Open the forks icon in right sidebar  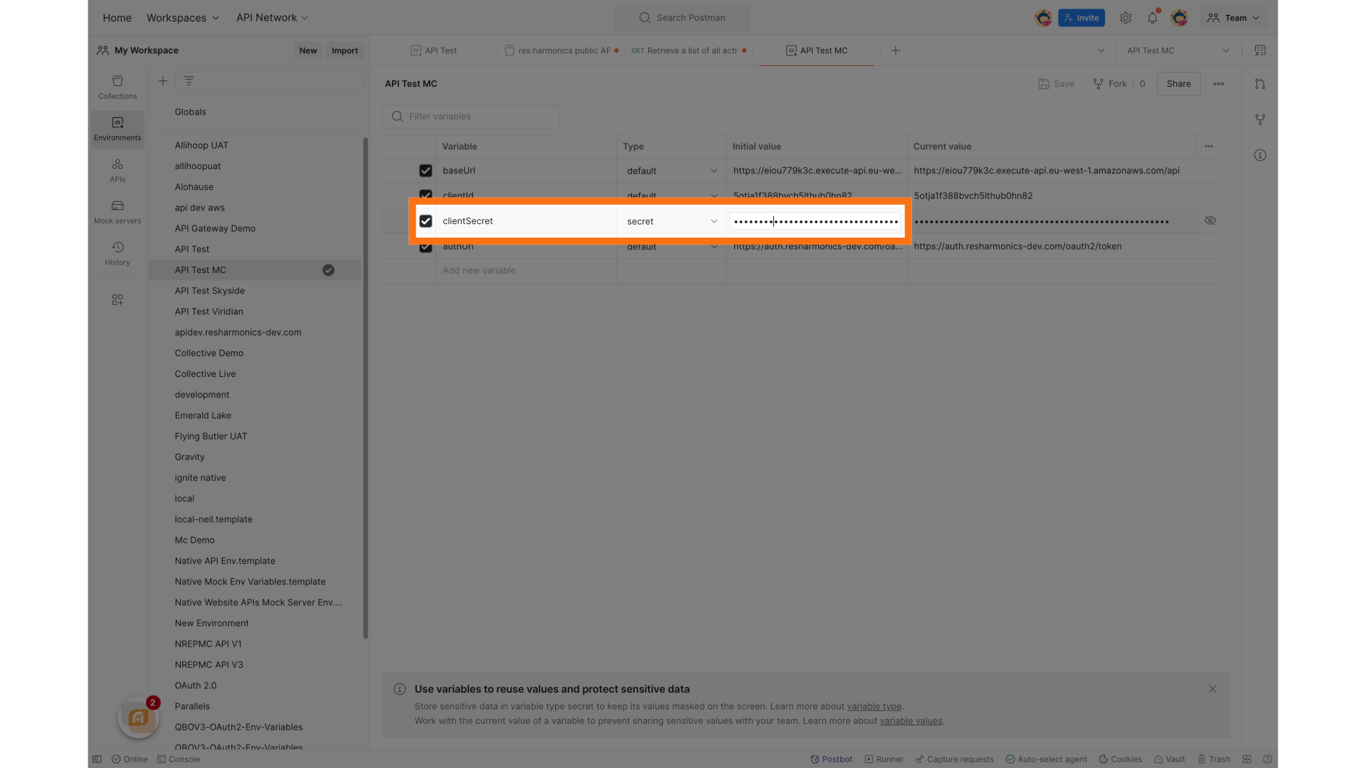pos(1260,119)
